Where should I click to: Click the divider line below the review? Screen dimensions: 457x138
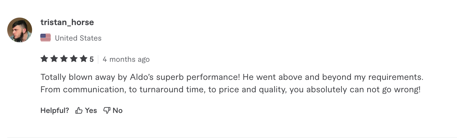232,138
